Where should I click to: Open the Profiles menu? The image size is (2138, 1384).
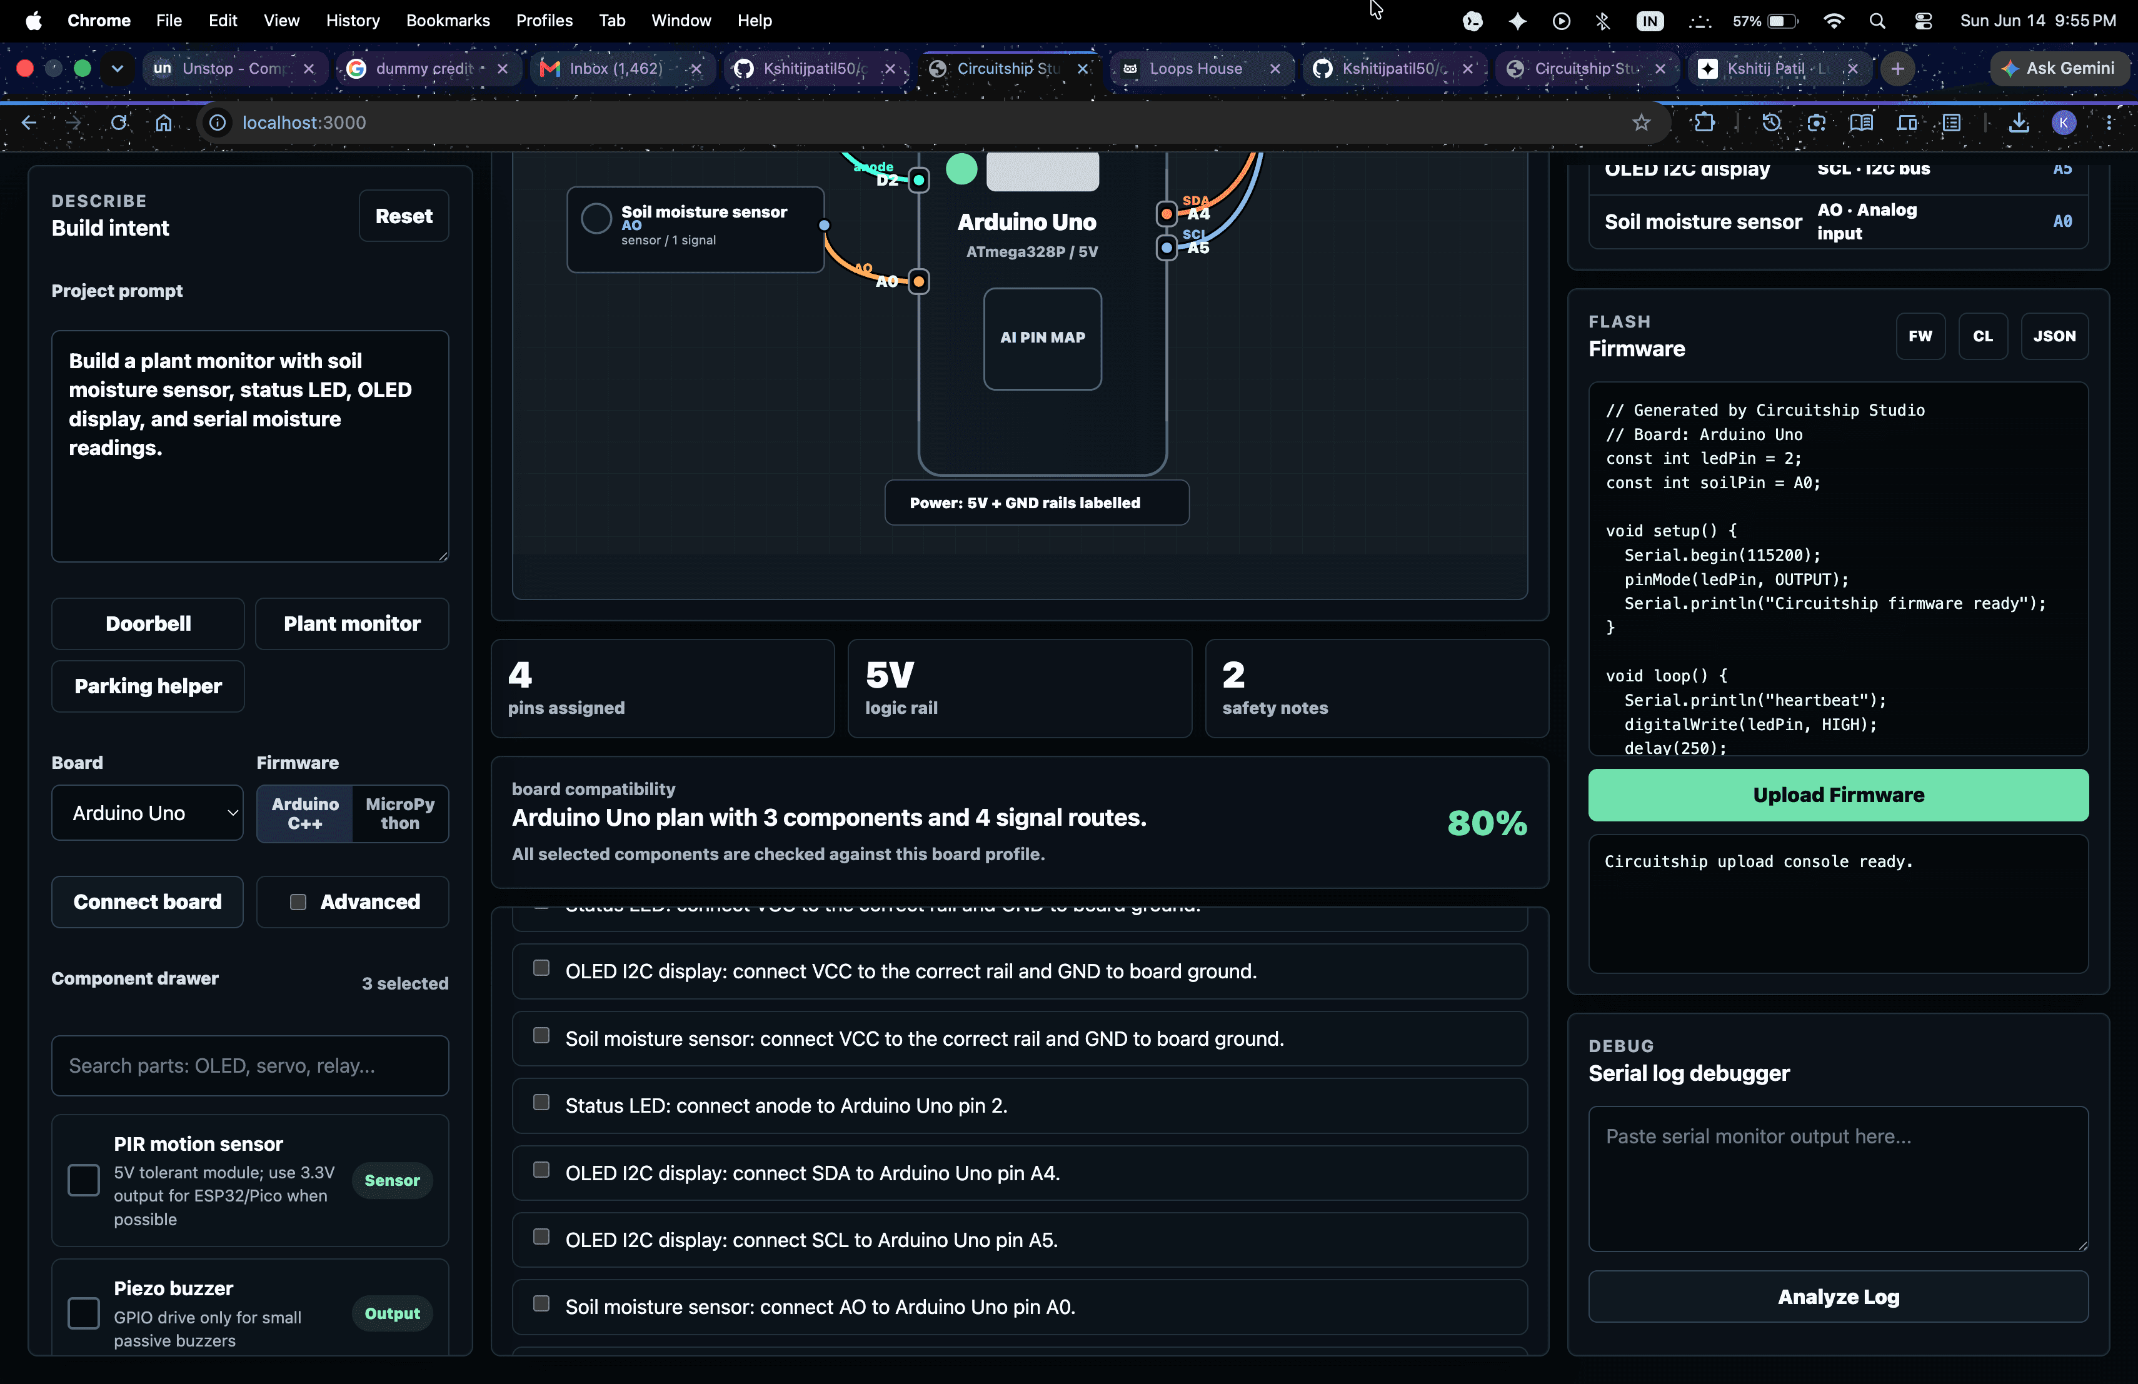543,20
